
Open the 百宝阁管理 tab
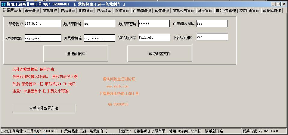pos(142,11)
